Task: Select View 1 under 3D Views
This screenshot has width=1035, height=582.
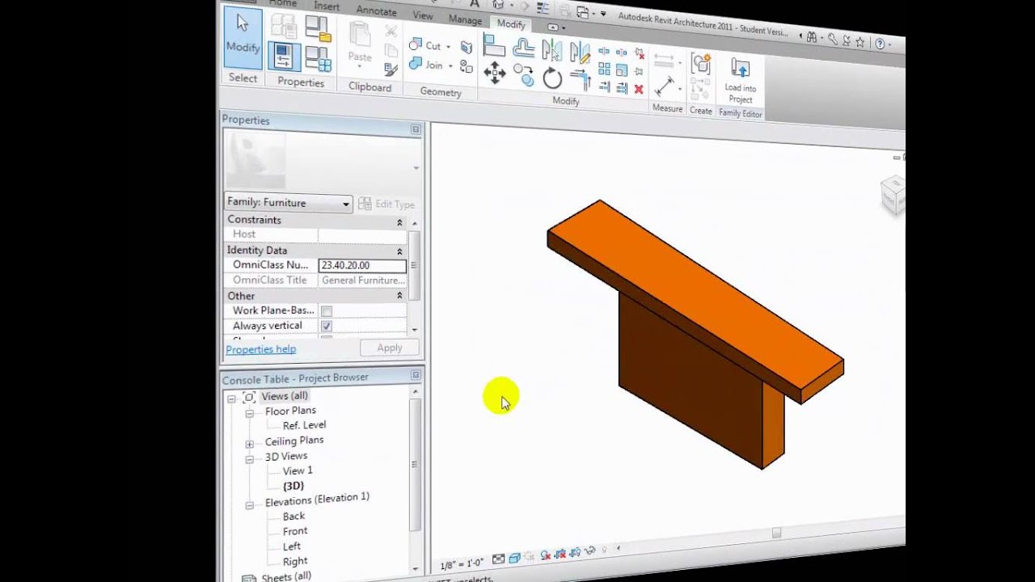Action: pyautogui.click(x=298, y=470)
